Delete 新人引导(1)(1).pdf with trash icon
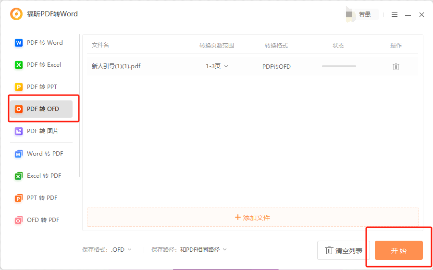The height and width of the screenshot is (270, 433). point(396,67)
